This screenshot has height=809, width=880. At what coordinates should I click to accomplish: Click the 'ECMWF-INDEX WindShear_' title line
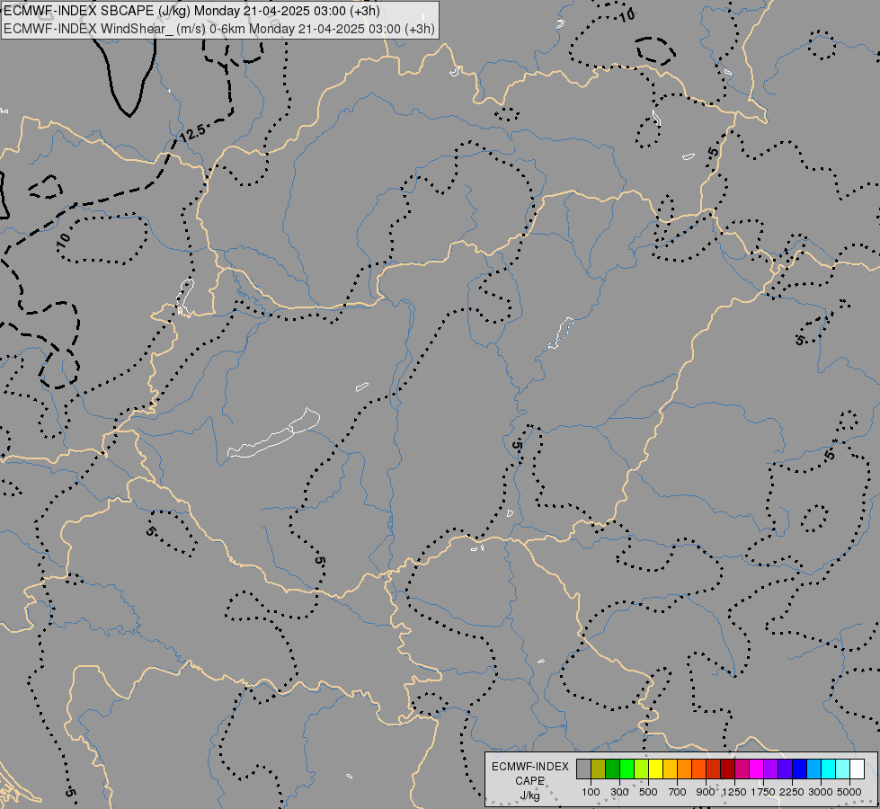(219, 29)
